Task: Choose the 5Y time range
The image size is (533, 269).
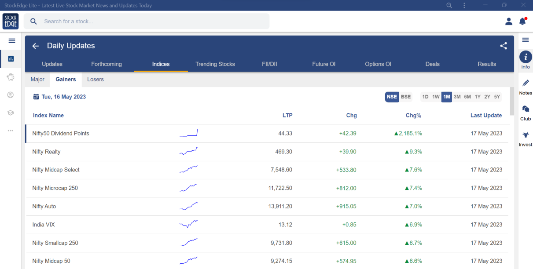Action: click(x=497, y=97)
